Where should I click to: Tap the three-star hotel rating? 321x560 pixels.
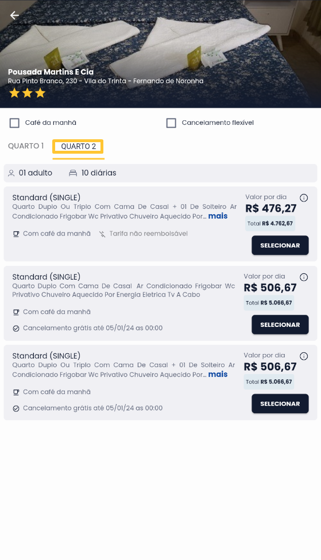(x=28, y=93)
